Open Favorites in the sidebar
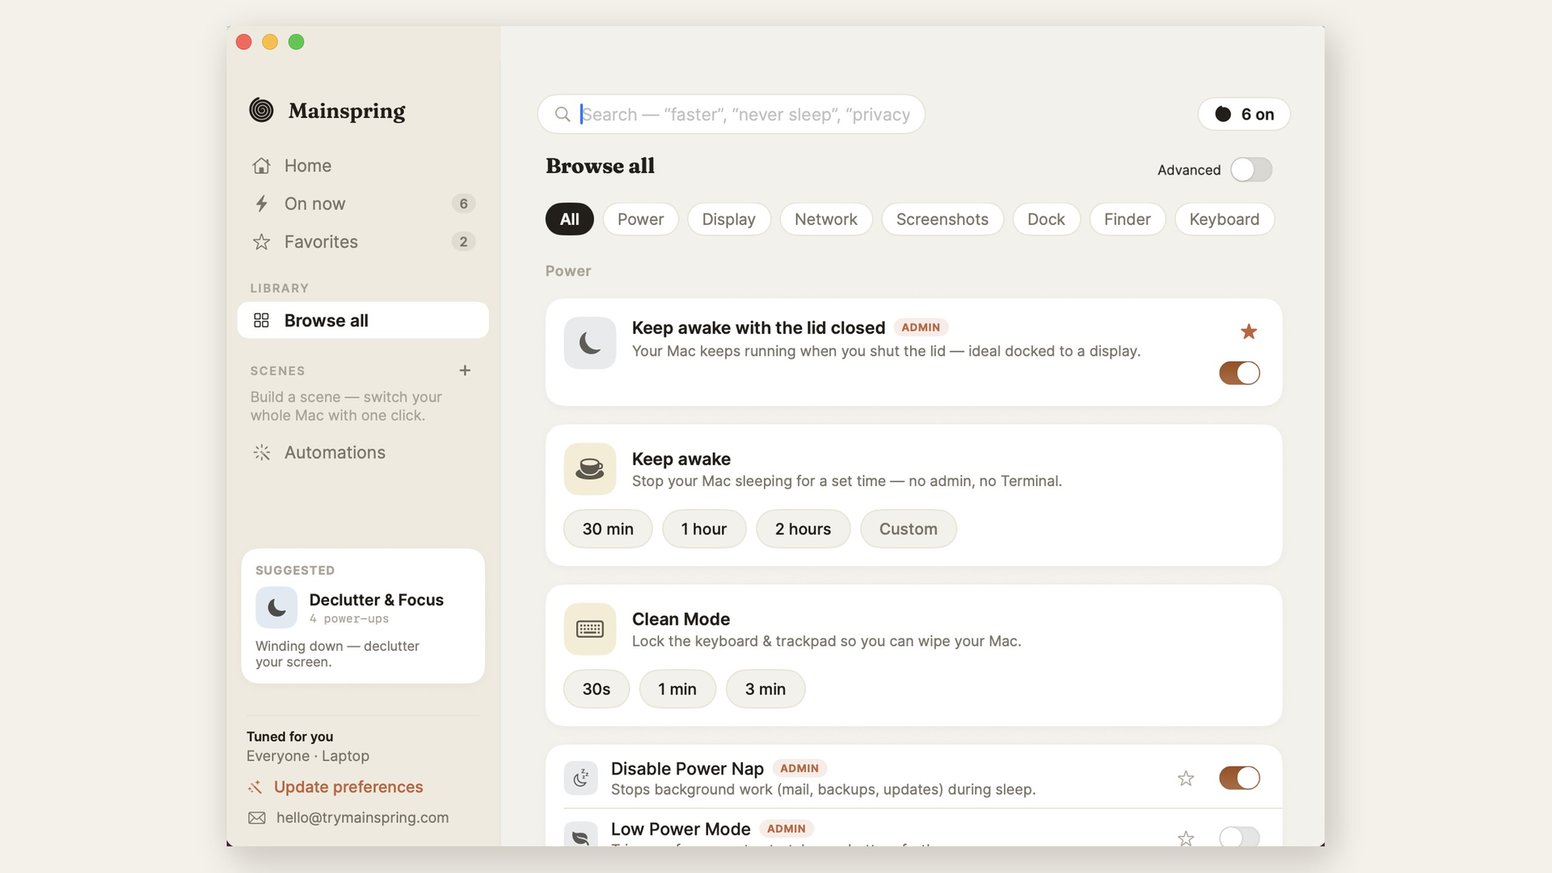This screenshot has height=873, width=1552. [x=363, y=242]
